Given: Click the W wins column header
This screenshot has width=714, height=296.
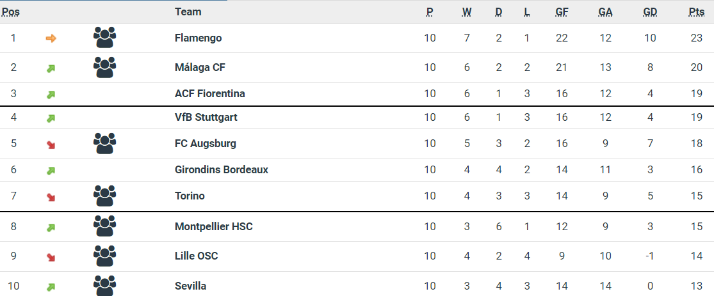Looking at the screenshot, I should [467, 12].
